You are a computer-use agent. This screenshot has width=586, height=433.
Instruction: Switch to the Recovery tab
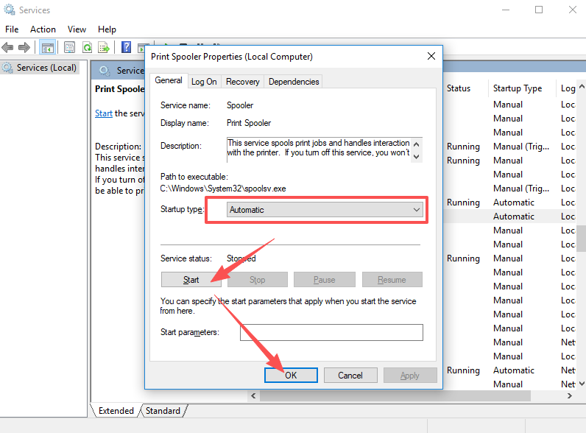coord(242,82)
